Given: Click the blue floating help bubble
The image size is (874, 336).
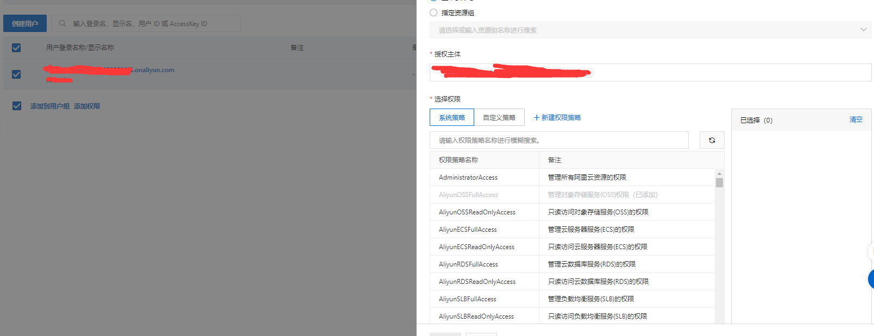Looking at the screenshot, I should tap(871, 279).
